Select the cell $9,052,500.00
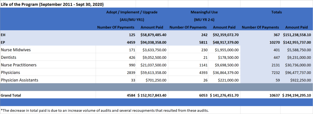Image resolution: width=313 pixels, height=114 pixels. coord(155,58)
